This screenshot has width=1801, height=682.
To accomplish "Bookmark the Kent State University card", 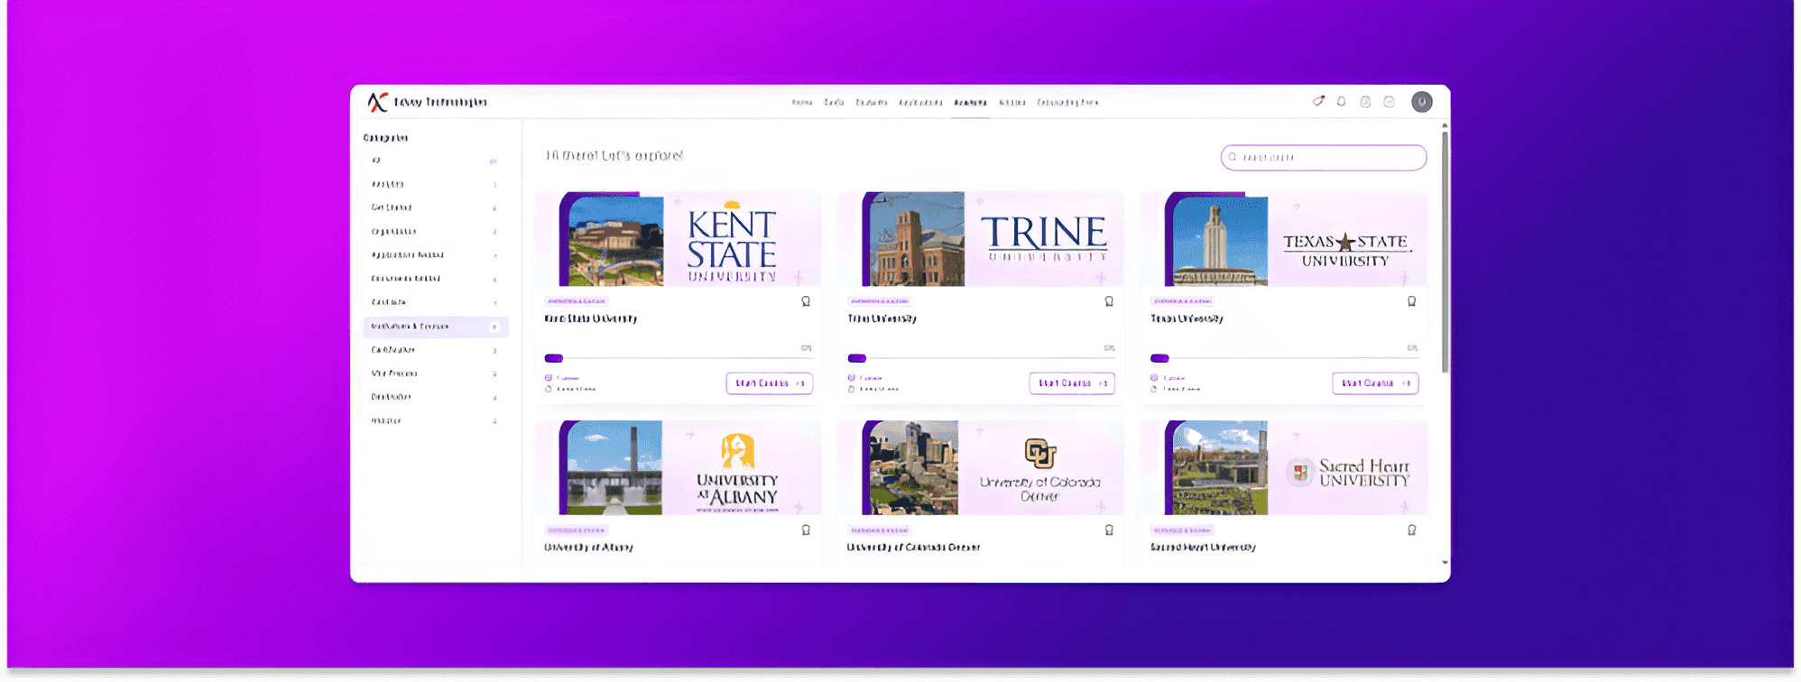I will 806,301.
